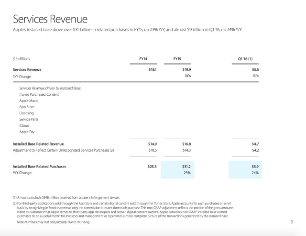This screenshot has height=236, width=306.
Task: Click the highlighted $8.9 purchases cell
Action: point(254,166)
